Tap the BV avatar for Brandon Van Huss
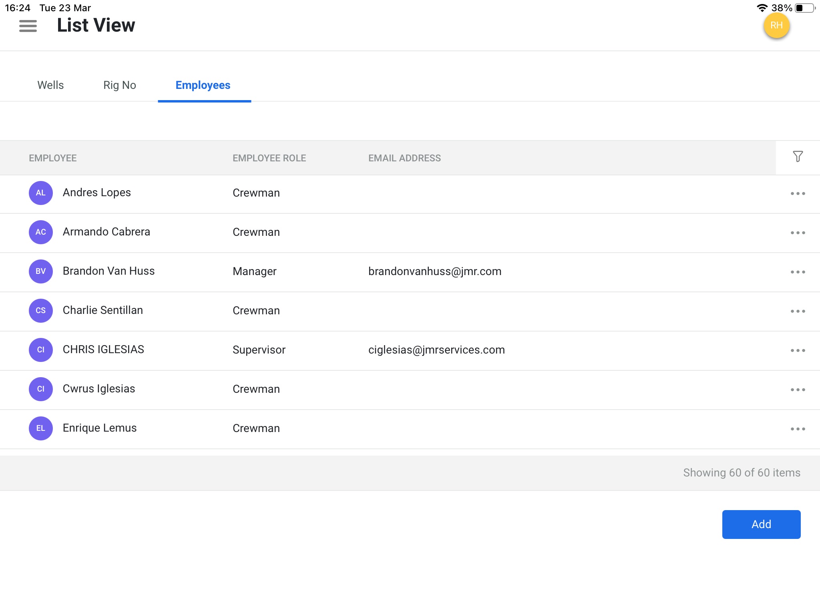This screenshot has width=820, height=615. point(41,271)
